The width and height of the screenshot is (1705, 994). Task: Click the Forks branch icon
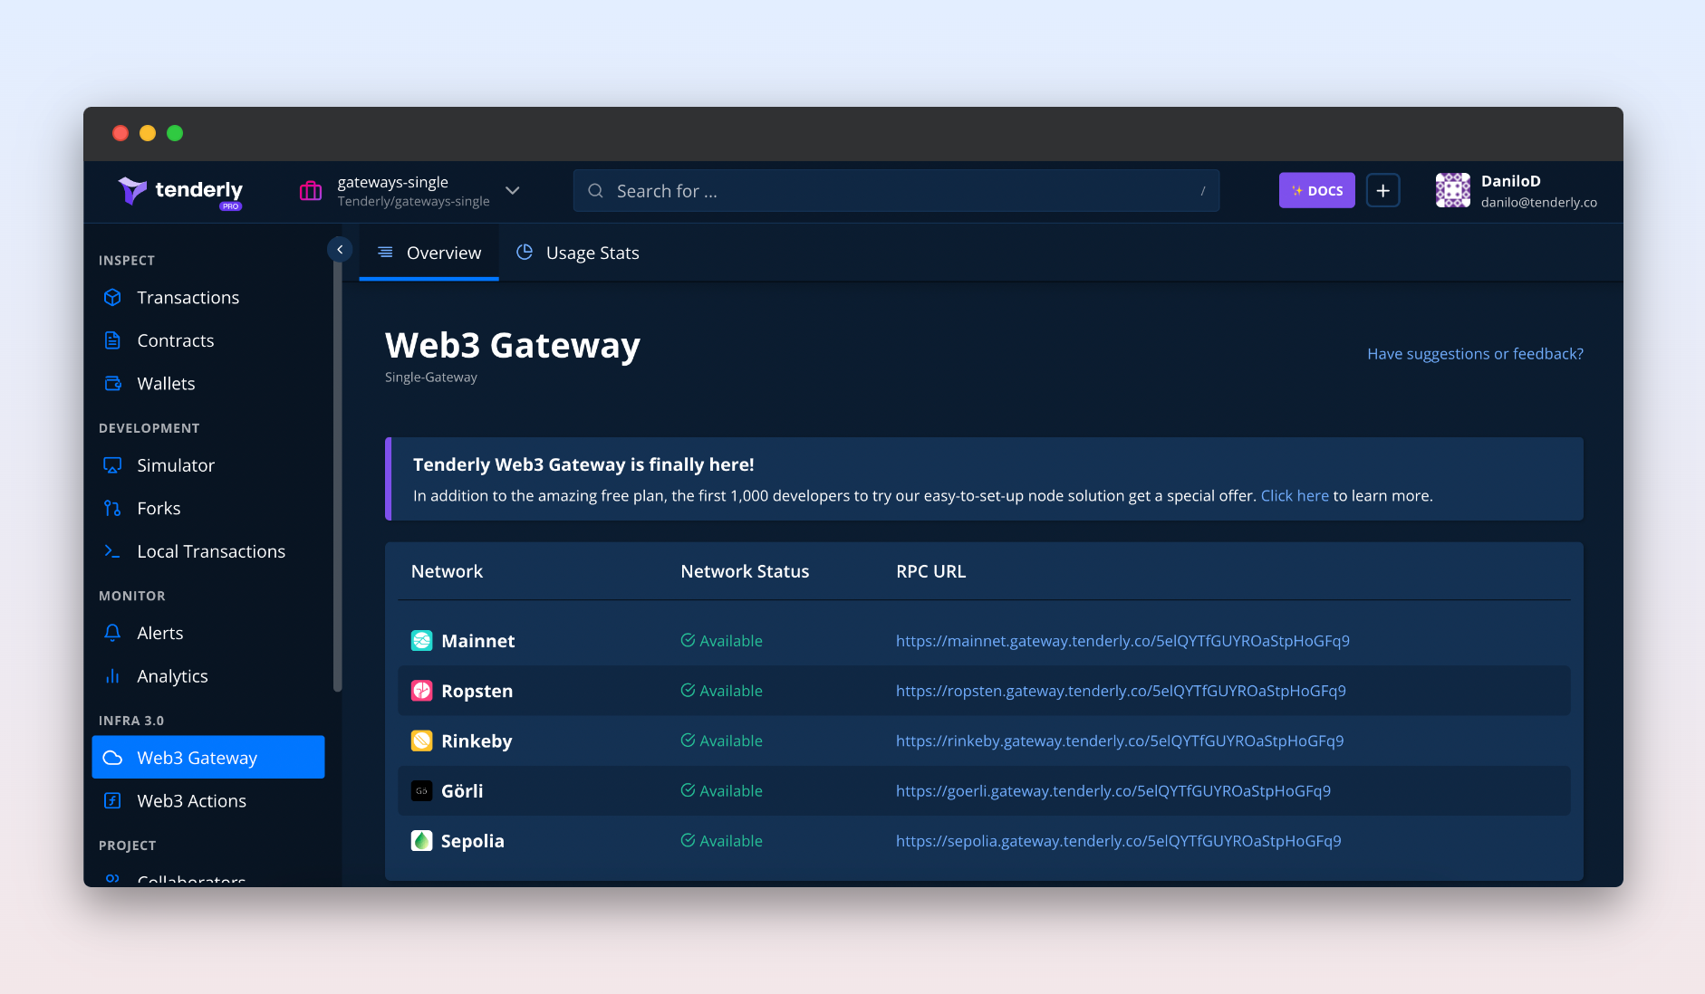pyautogui.click(x=112, y=509)
